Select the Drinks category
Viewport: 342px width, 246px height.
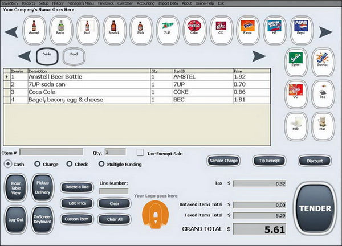tap(47, 56)
